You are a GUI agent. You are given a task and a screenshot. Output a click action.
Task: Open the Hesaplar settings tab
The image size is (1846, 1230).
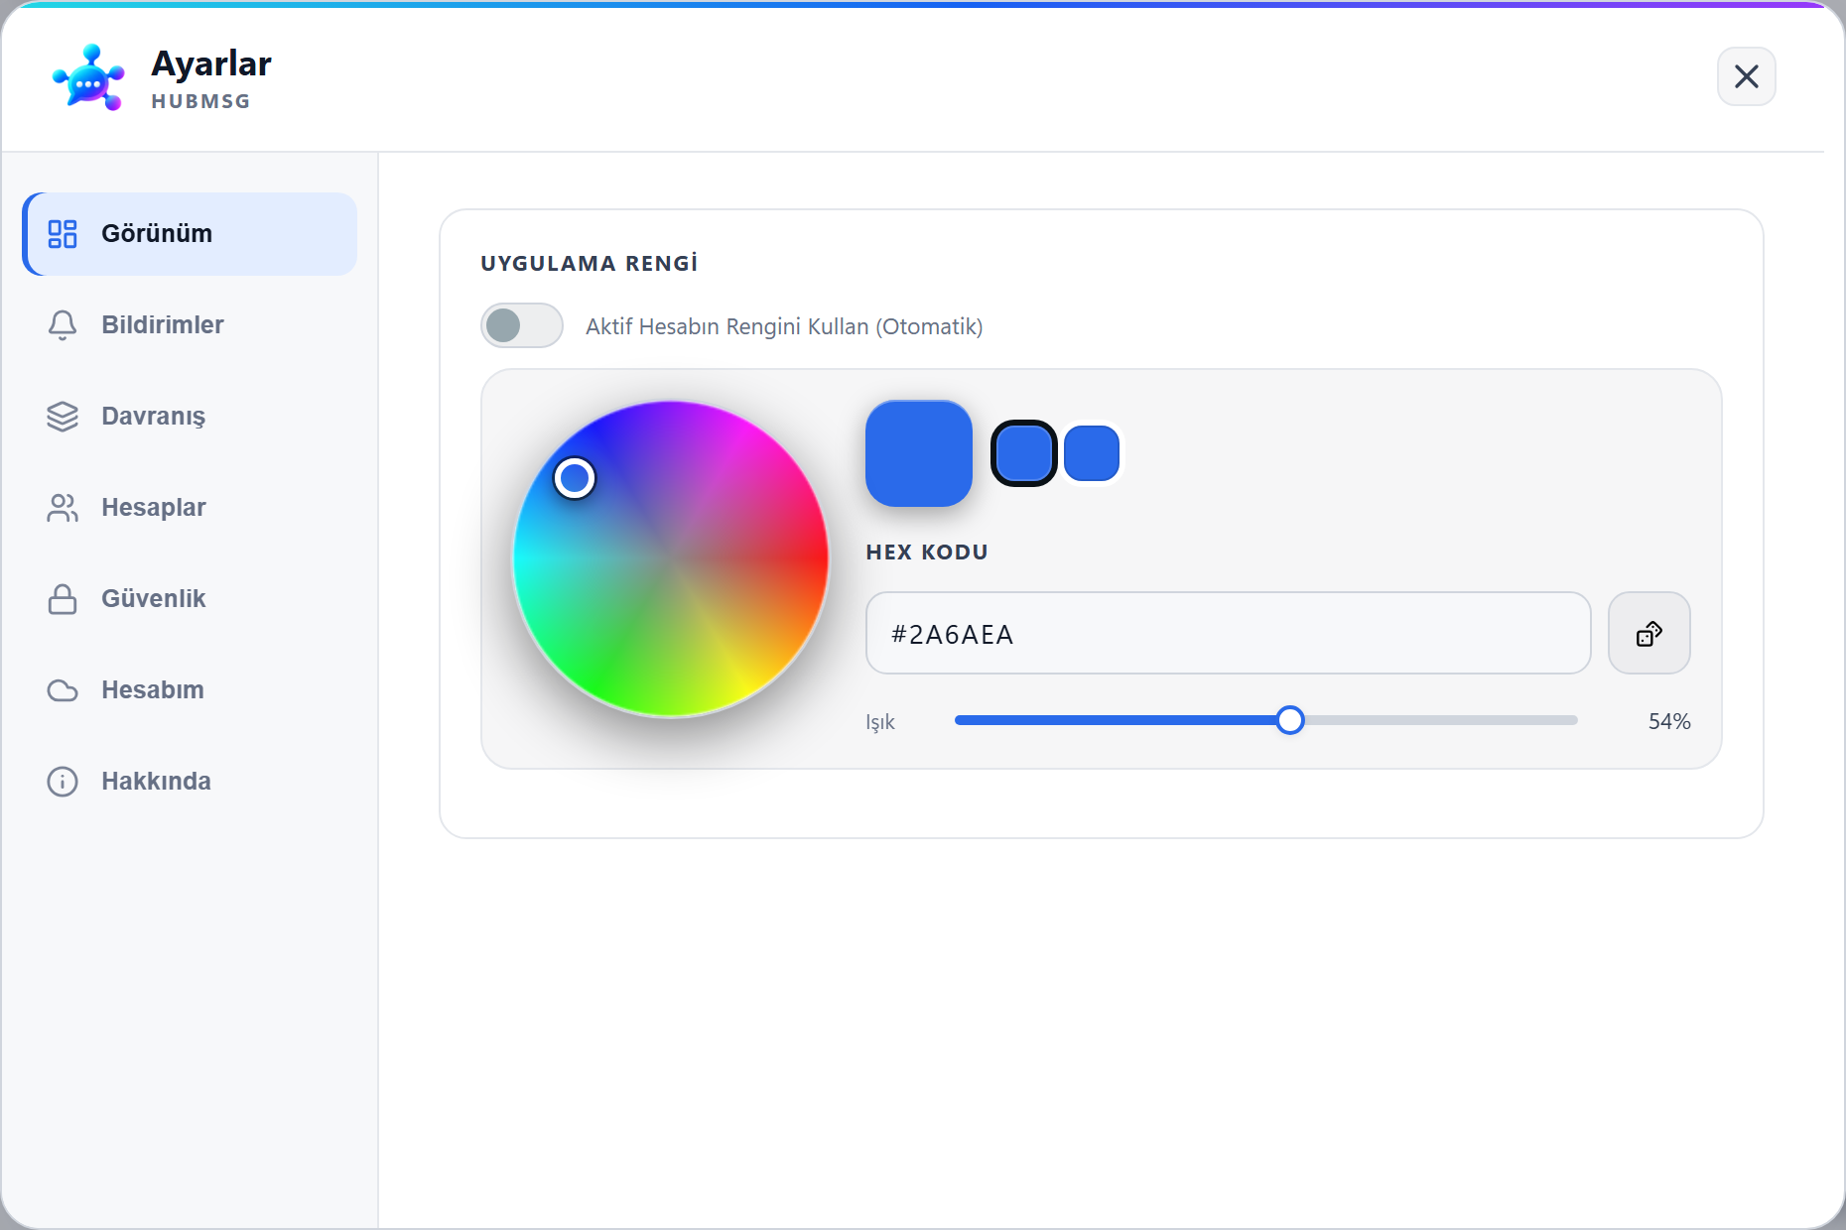point(190,508)
